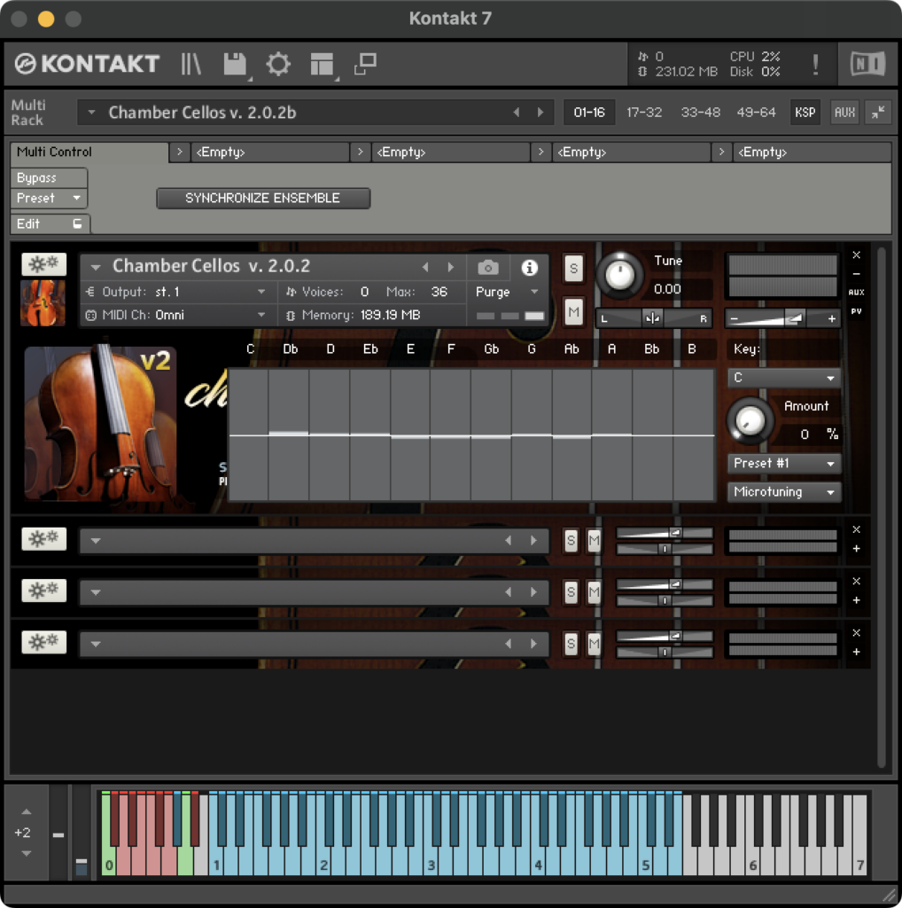Minimize the Chamber Cellos instrument header
This screenshot has width=902, height=908.
point(857,274)
